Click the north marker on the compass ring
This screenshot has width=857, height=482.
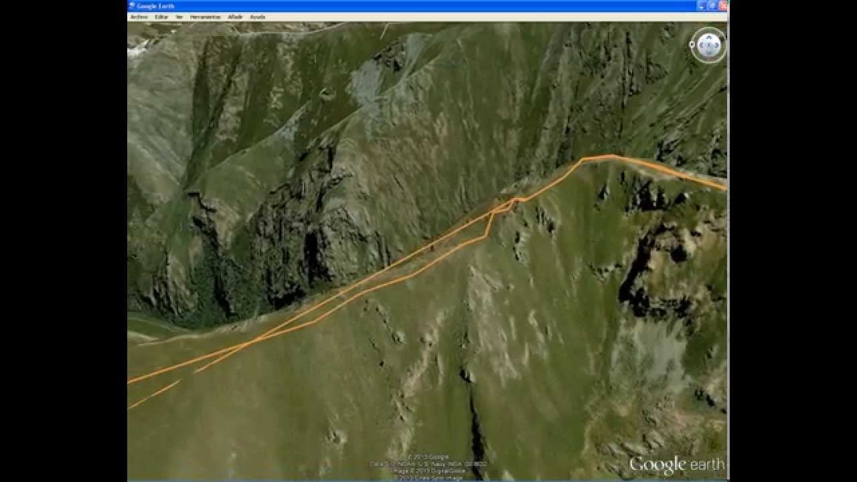tap(692, 45)
